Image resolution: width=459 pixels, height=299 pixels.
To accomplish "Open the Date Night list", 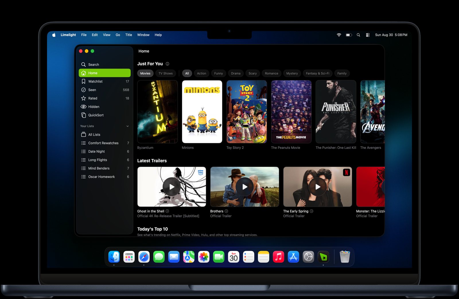I will tap(105, 151).
